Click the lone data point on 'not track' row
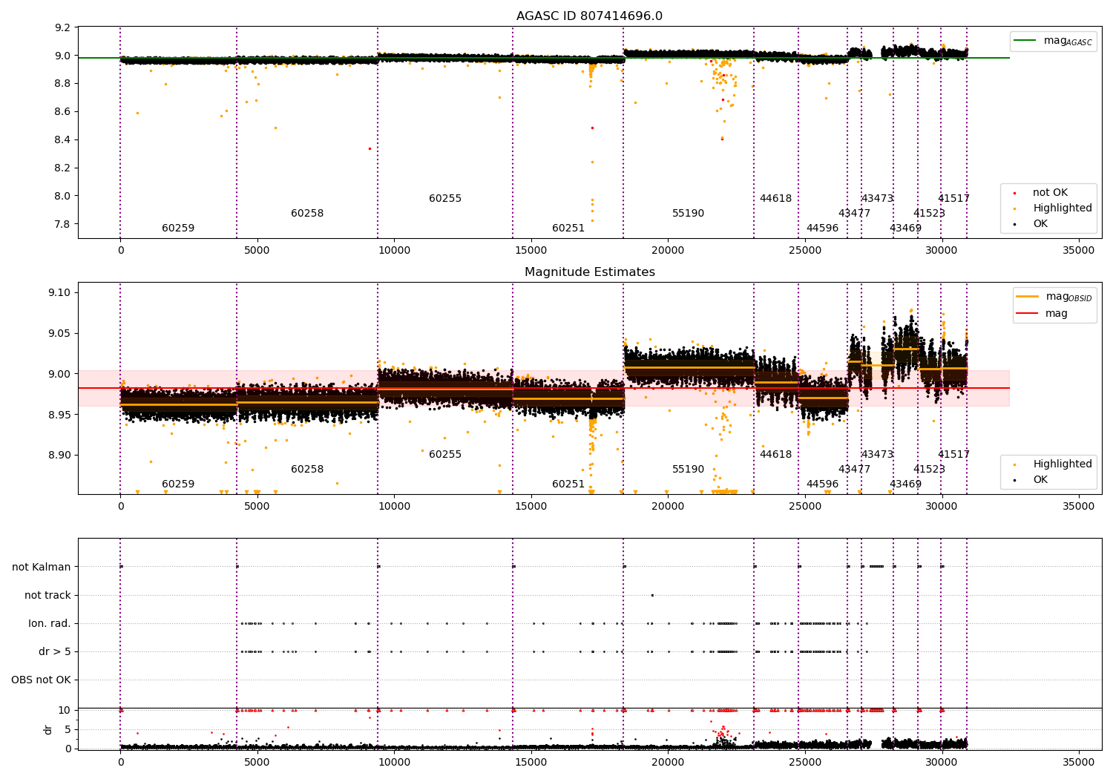The width and height of the screenshot is (1113, 779). (652, 595)
